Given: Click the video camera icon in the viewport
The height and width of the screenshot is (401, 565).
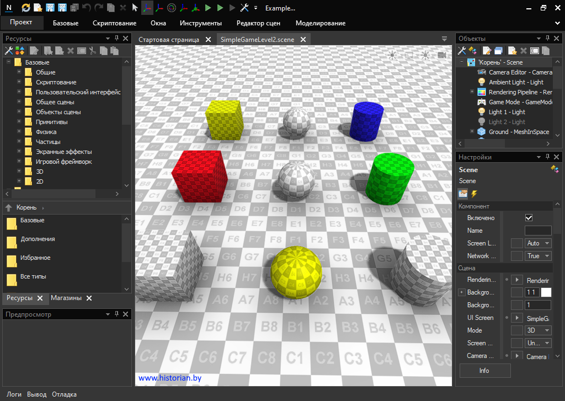Looking at the screenshot, I should (x=442, y=55).
